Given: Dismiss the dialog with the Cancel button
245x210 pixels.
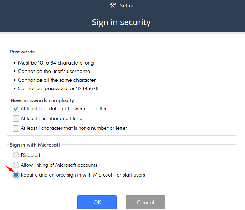Looking at the screenshot, I should coord(146,202).
